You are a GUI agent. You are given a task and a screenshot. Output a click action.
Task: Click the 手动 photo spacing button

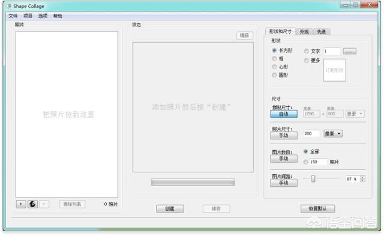[x=284, y=183]
